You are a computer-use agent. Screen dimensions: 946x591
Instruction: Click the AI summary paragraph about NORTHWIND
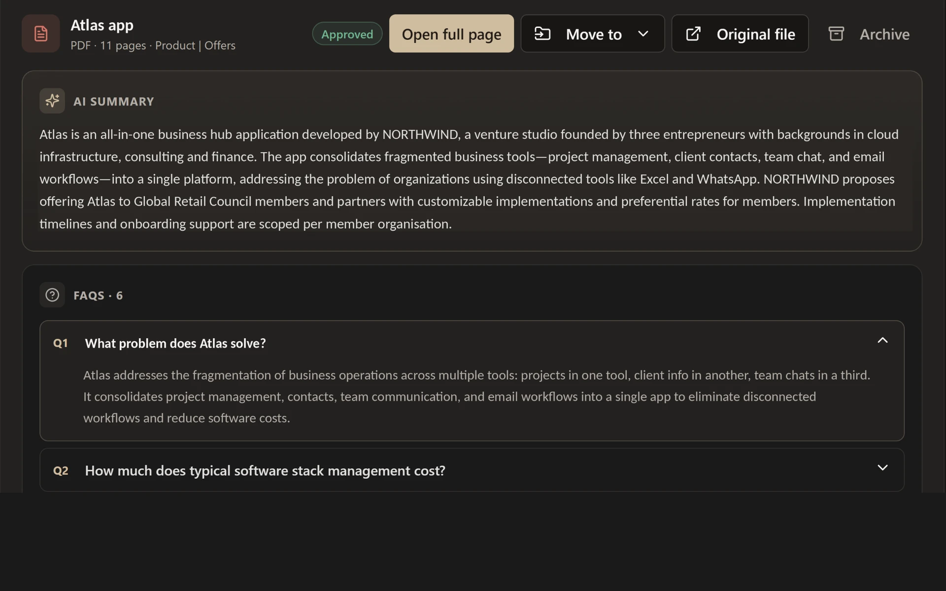coord(469,179)
